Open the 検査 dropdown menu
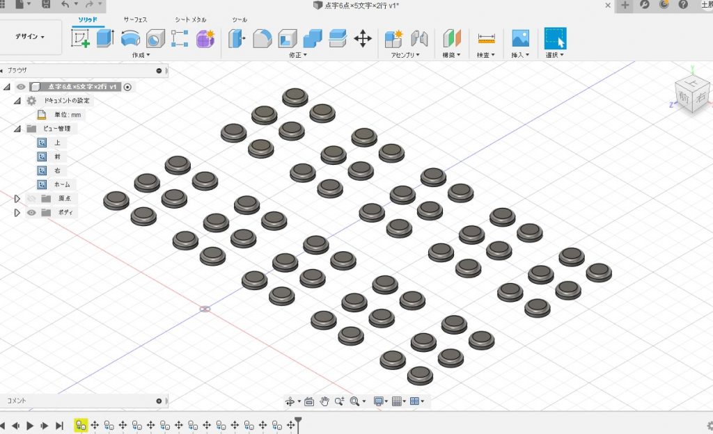This screenshot has height=434, width=713. click(x=486, y=55)
